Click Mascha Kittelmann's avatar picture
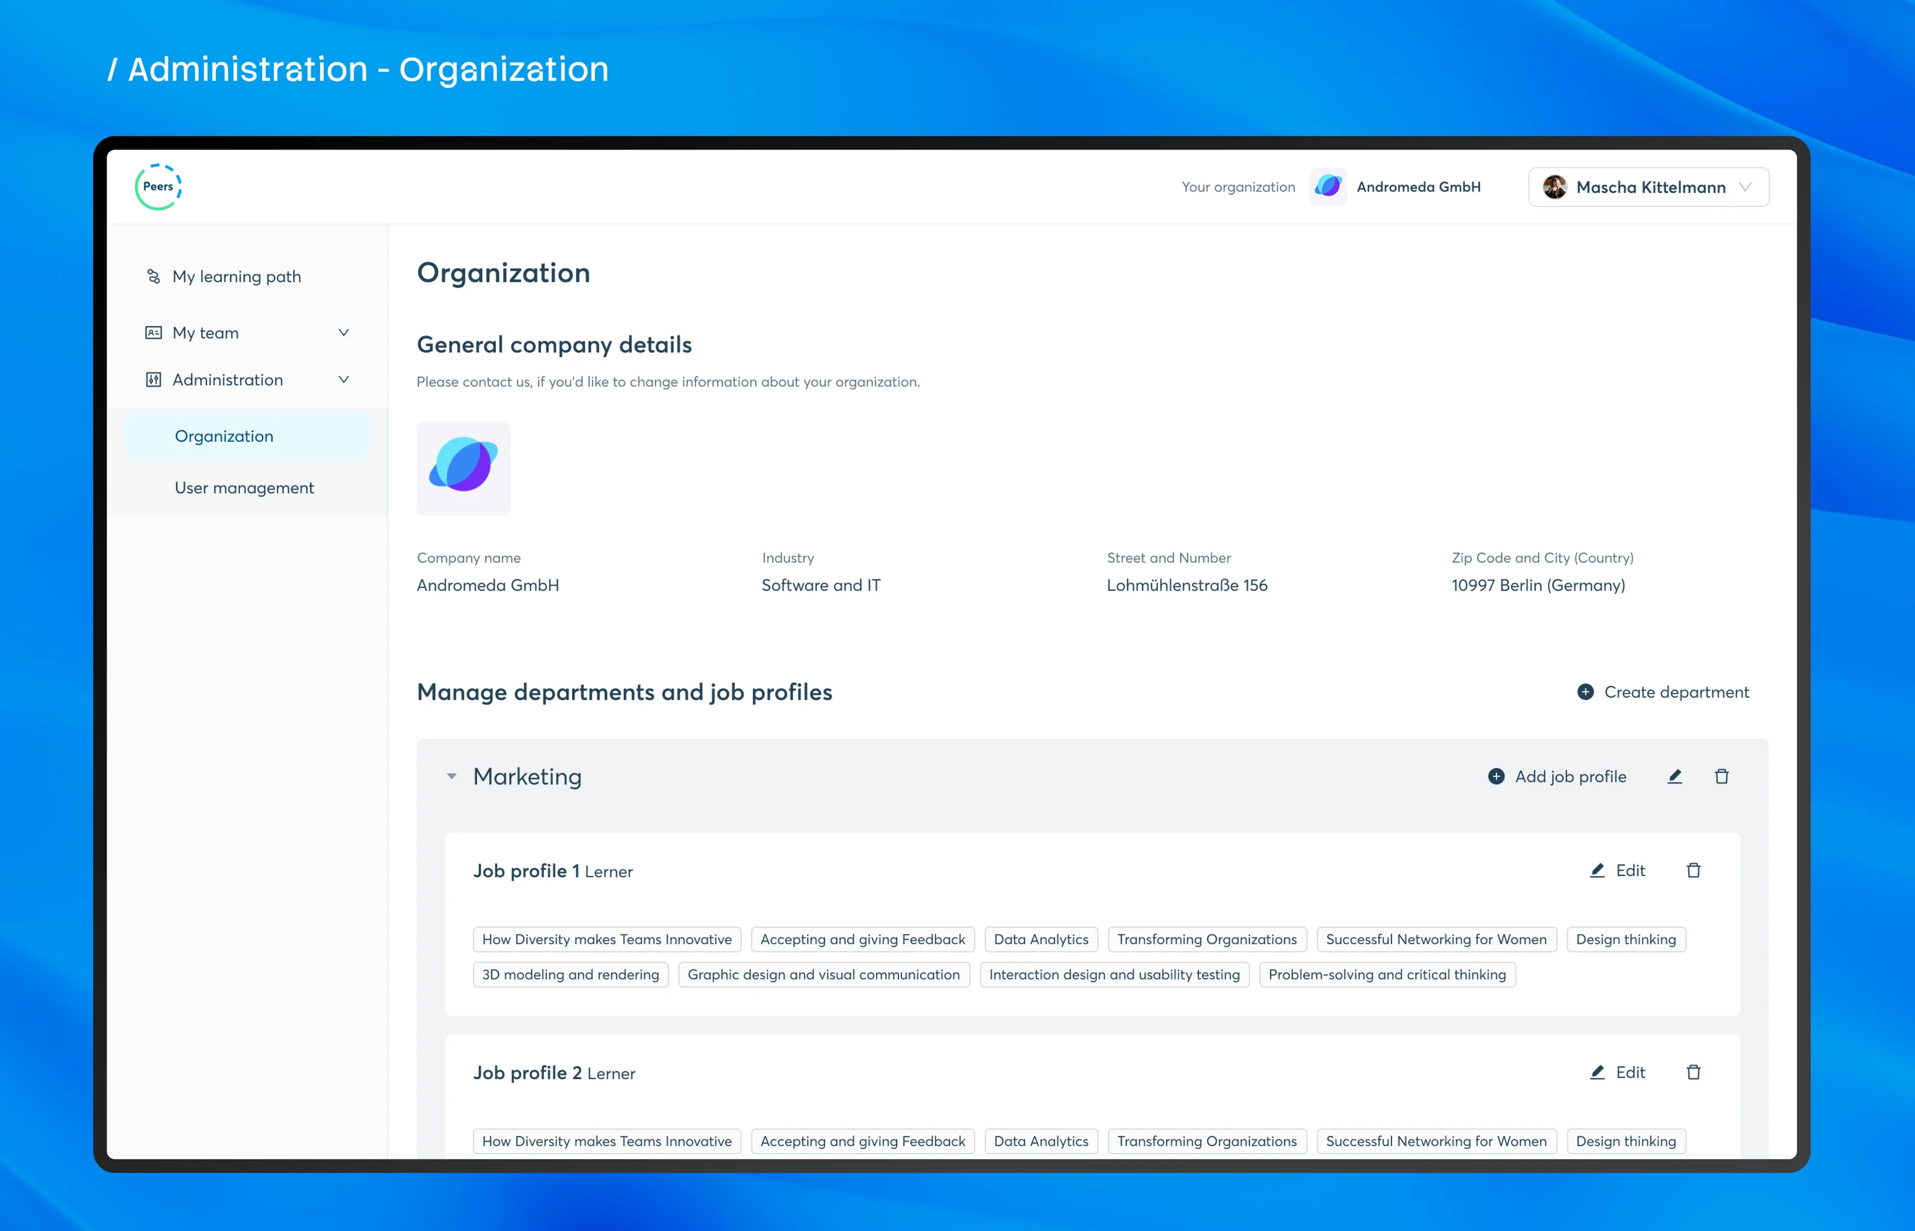Screen dimensions: 1915x1231 pos(1554,187)
